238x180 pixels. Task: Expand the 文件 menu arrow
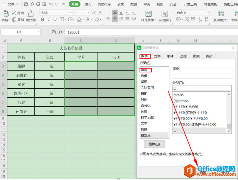18,4
